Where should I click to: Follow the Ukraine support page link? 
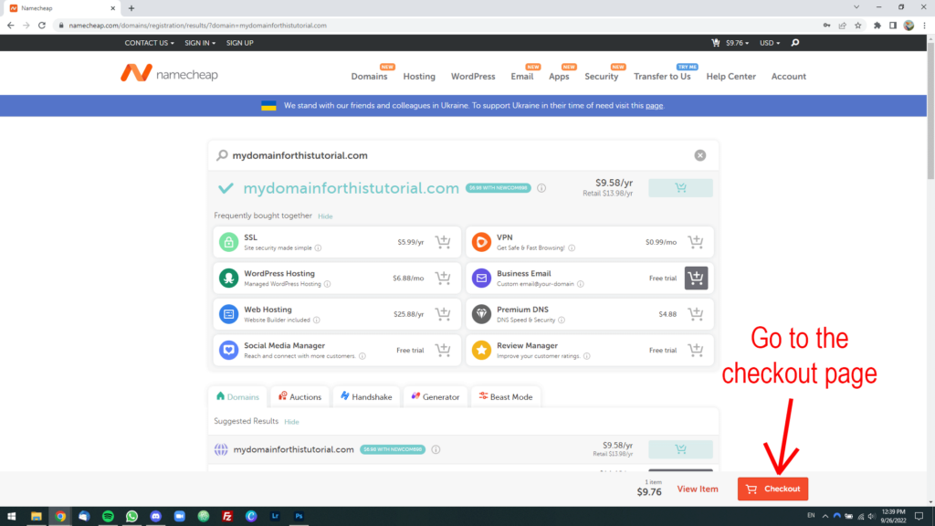click(x=654, y=106)
